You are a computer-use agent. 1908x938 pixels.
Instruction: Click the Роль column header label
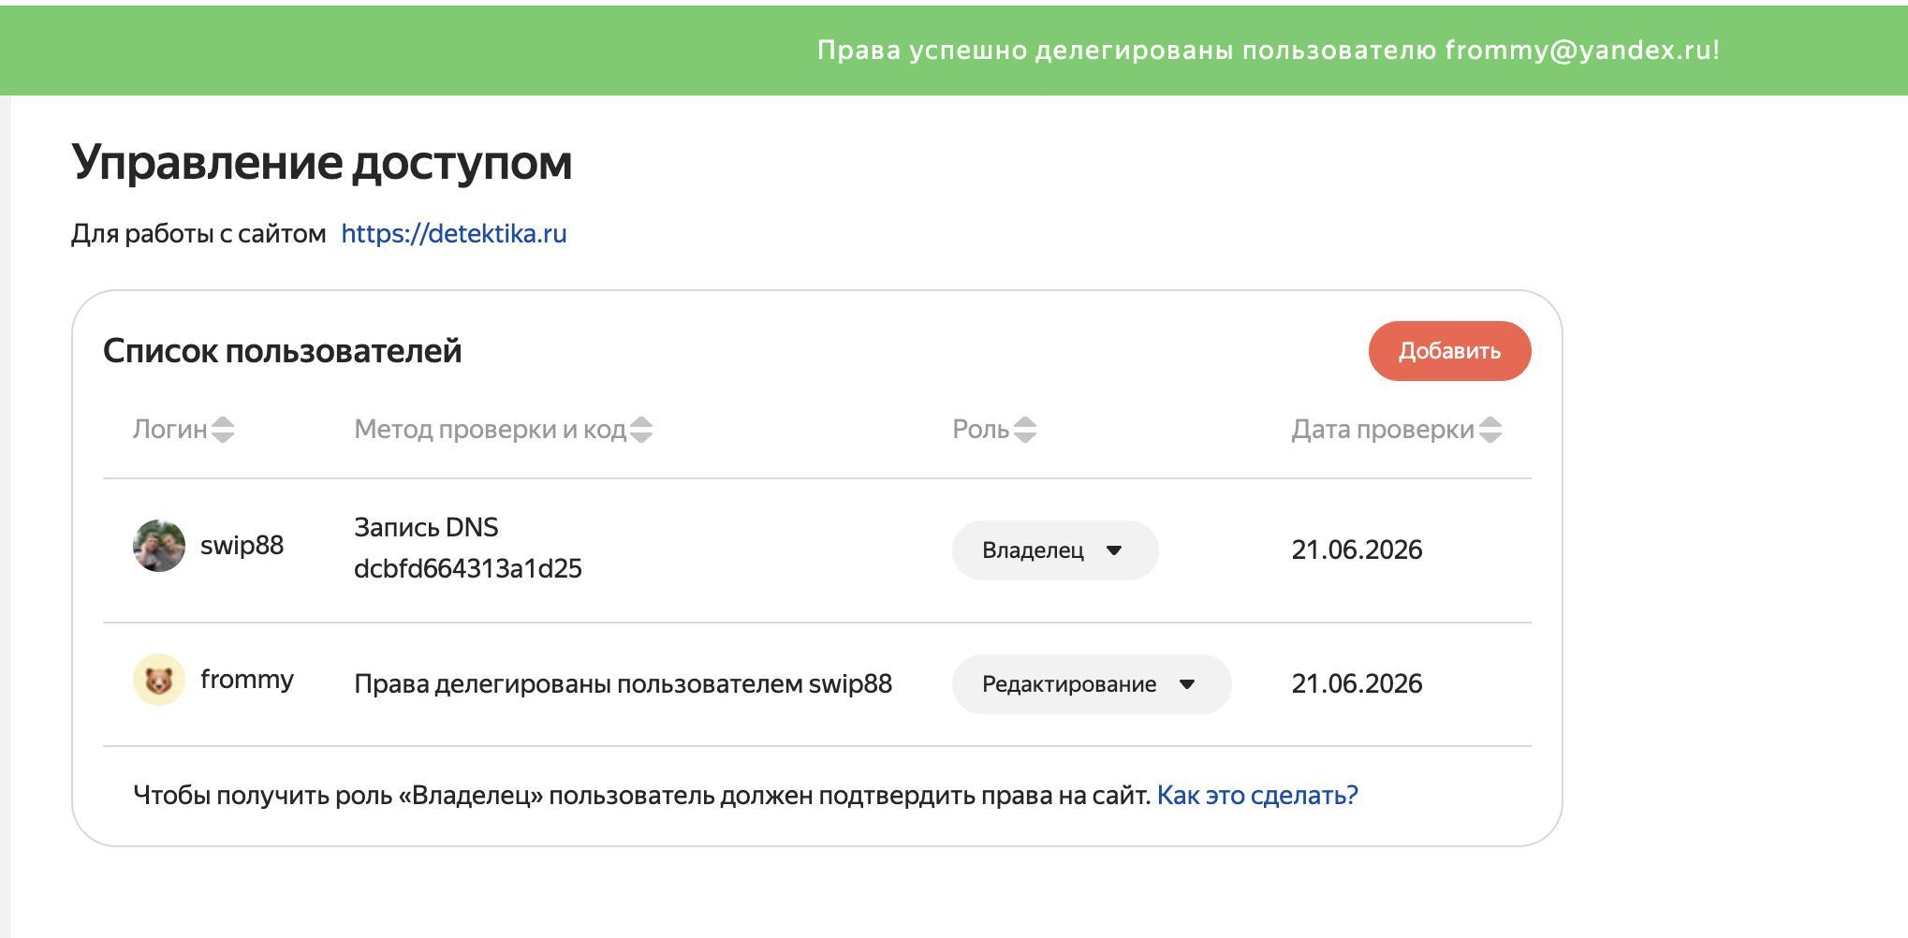click(x=980, y=430)
